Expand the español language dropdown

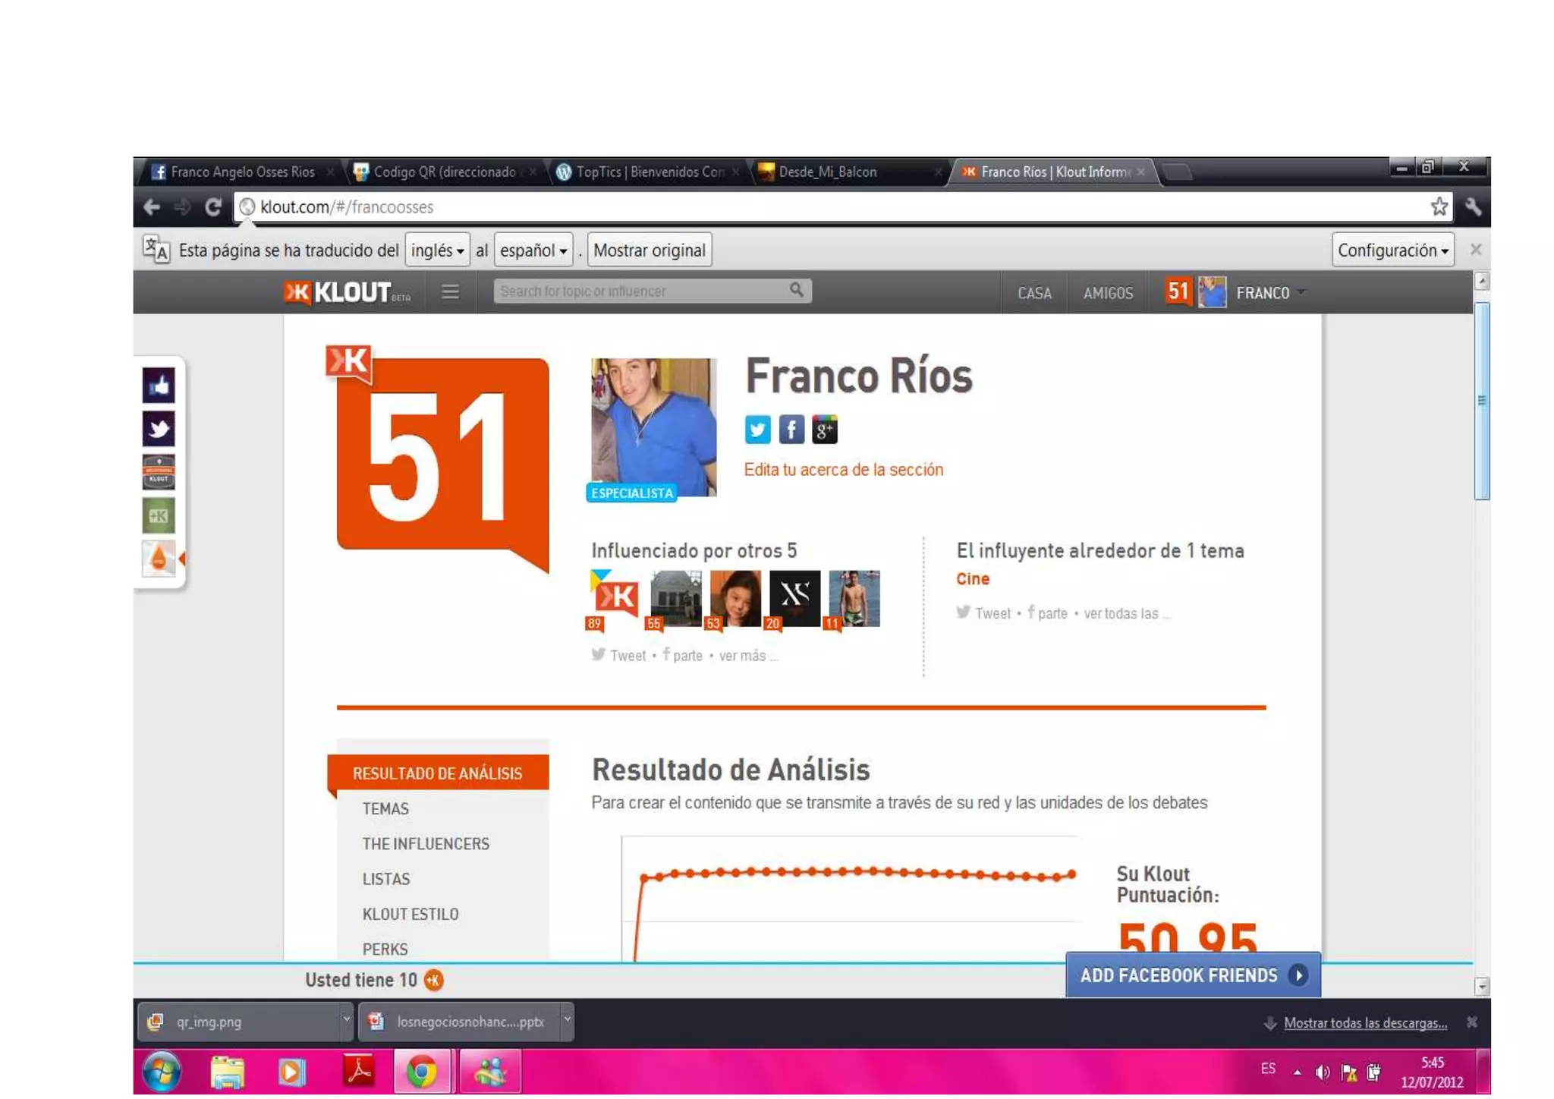533,250
